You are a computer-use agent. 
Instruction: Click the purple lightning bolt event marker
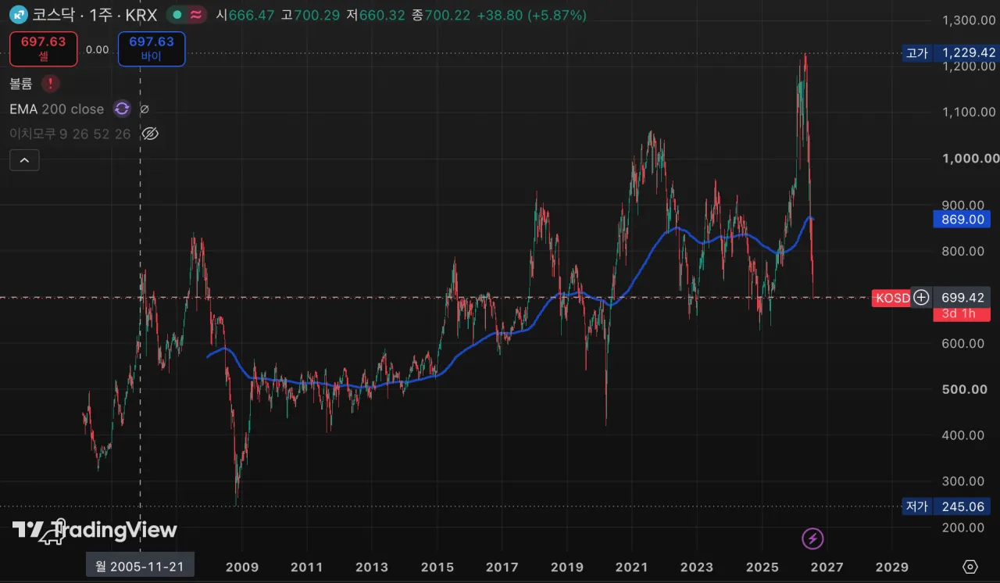click(813, 538)
